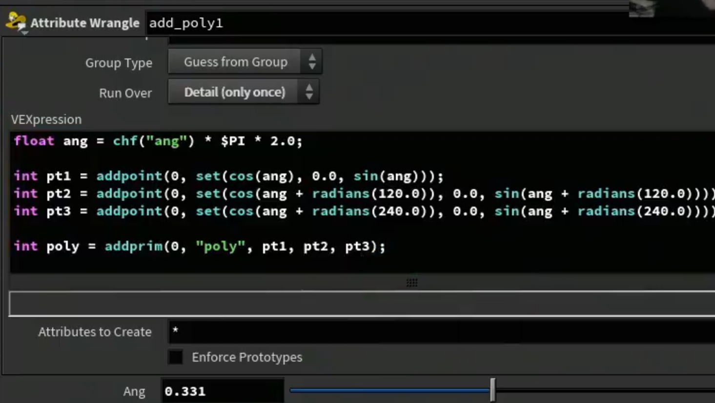Open the Run Over dropdown menu
Screen dimensions: 715x403
pyautogui.click(x=244, y=92)
